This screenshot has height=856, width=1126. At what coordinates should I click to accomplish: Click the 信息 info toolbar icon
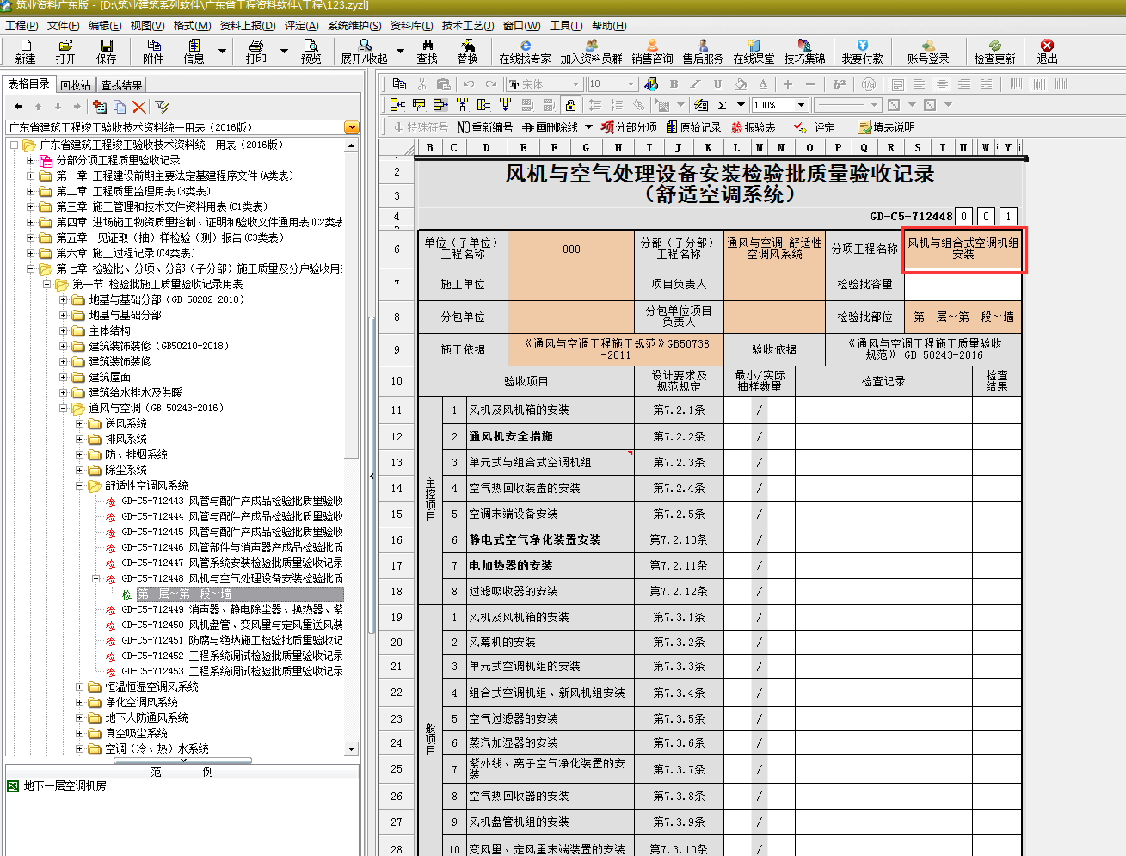pyautogui.click(x=194, y=52)
